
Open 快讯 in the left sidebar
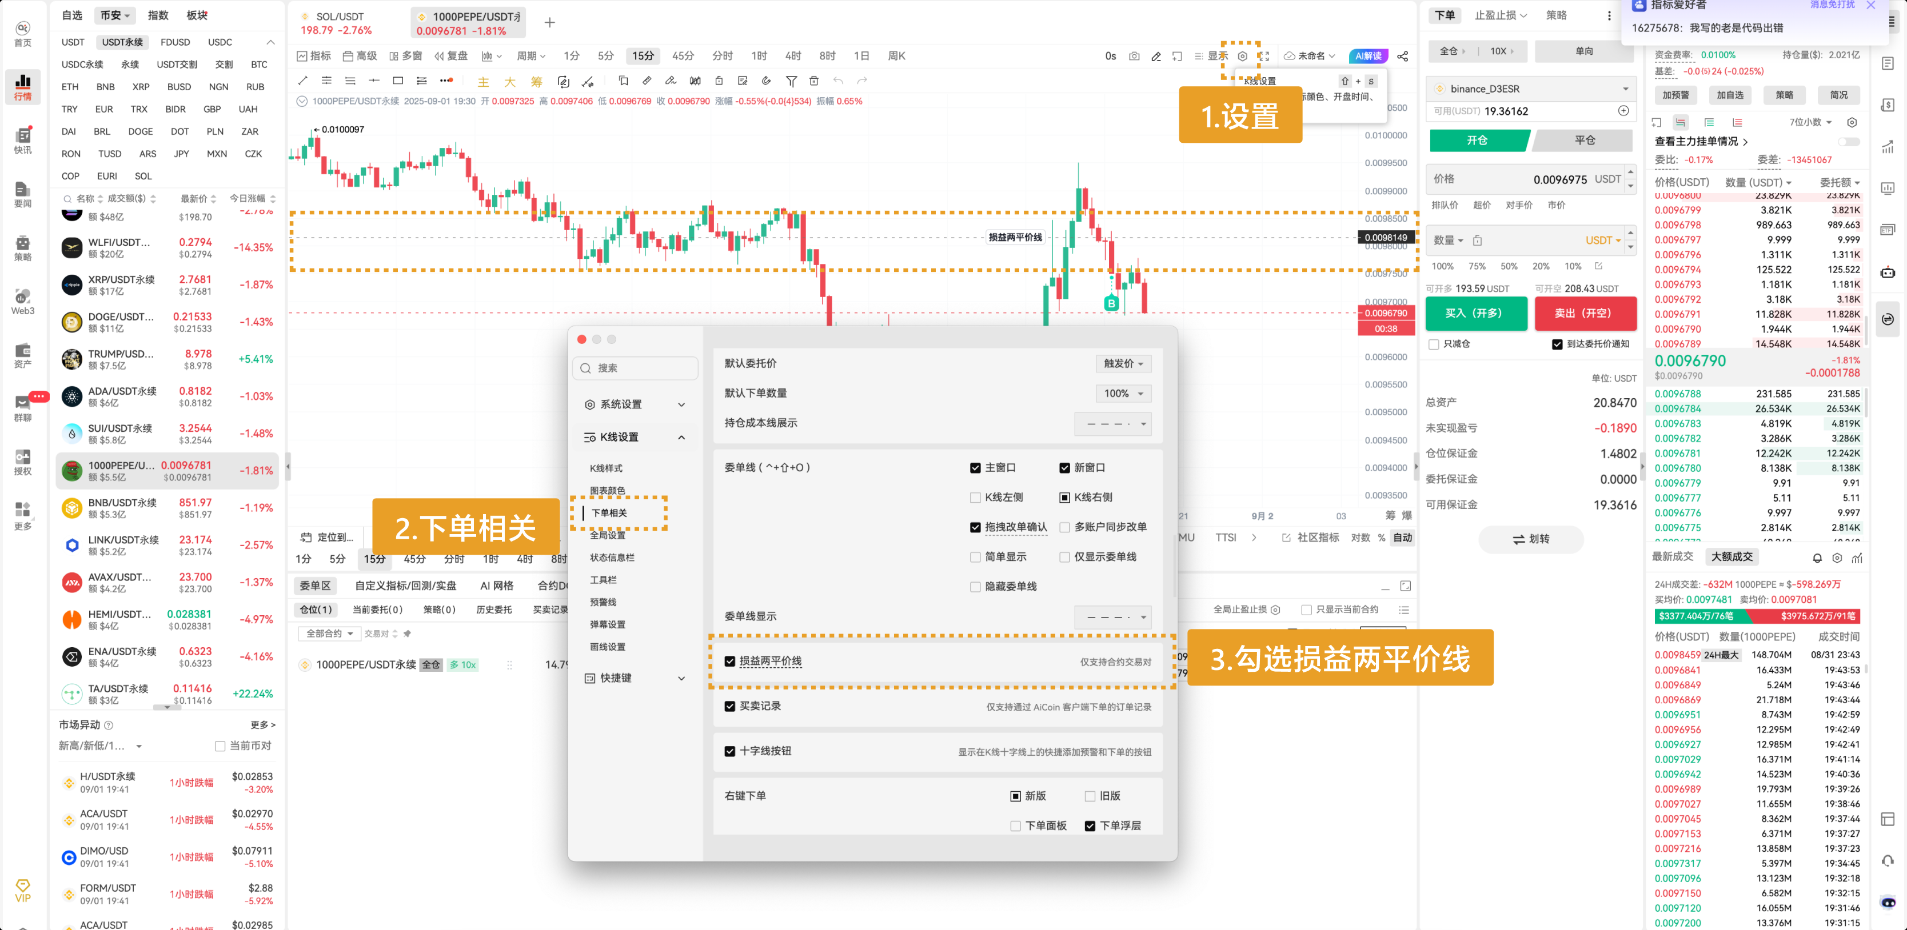tap(23, 140)
